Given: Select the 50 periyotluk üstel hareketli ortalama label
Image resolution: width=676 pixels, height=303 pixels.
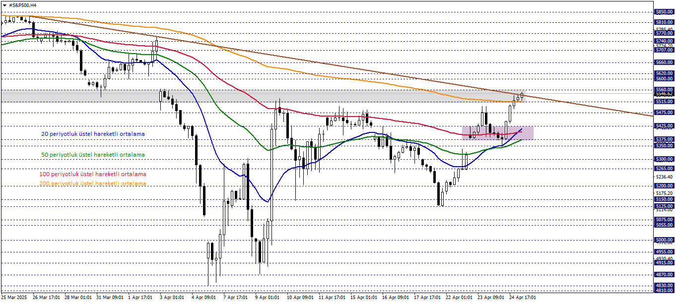Looking at the screenshot, I should 93,155.
